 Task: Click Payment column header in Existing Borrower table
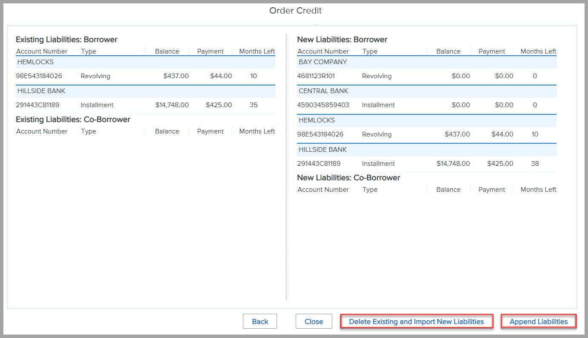pyautogui.click(x=210, y=51)
